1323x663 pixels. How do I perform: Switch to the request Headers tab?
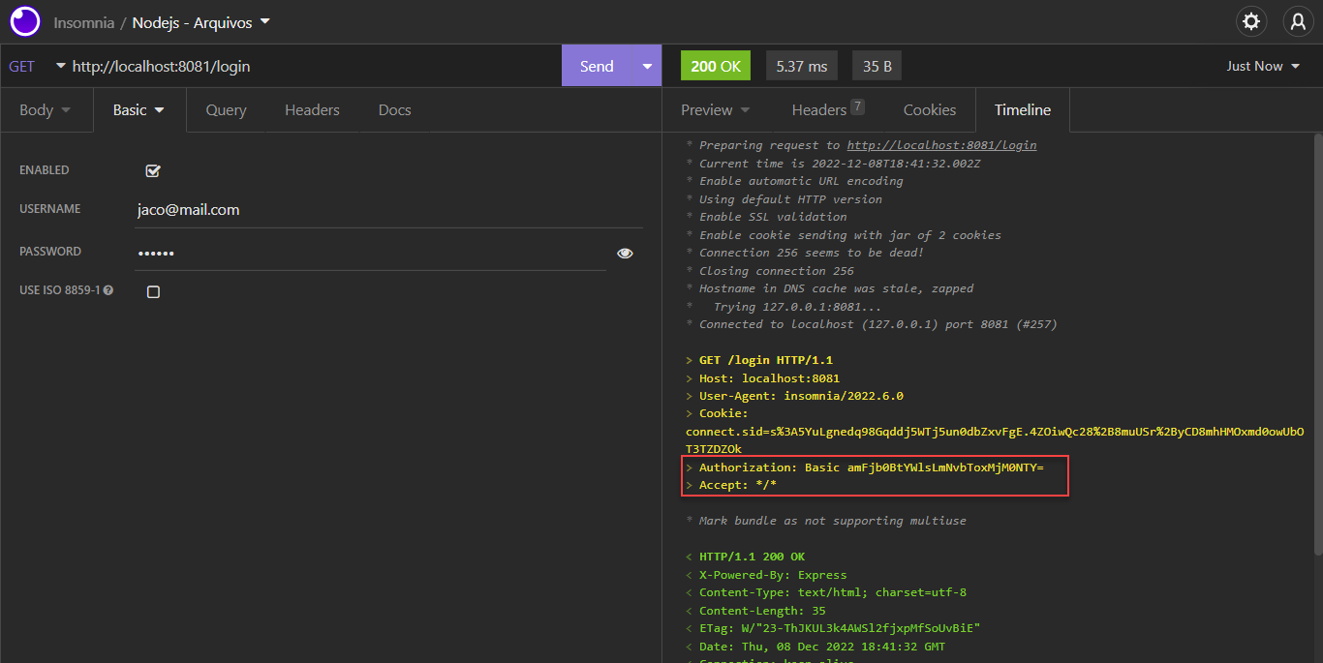click(312, 109)
